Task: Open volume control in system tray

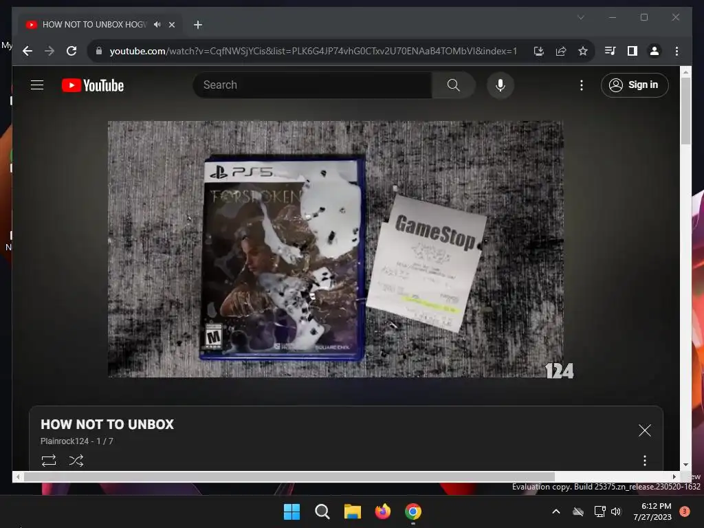Action: tap(616, 511)
